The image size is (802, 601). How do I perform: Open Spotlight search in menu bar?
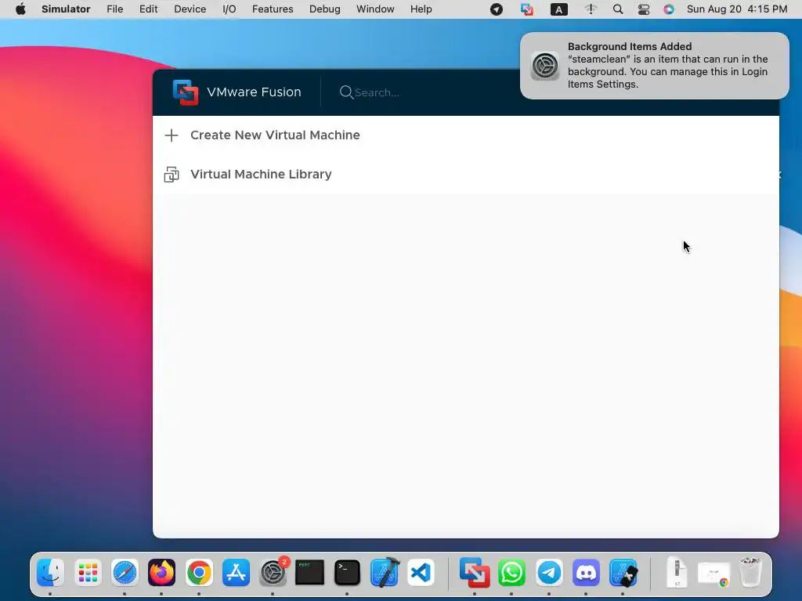[x=618, y=9]
